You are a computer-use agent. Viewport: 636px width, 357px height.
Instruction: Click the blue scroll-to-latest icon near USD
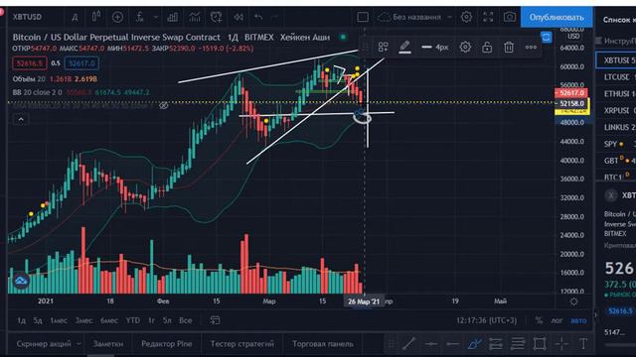(546, 38)
